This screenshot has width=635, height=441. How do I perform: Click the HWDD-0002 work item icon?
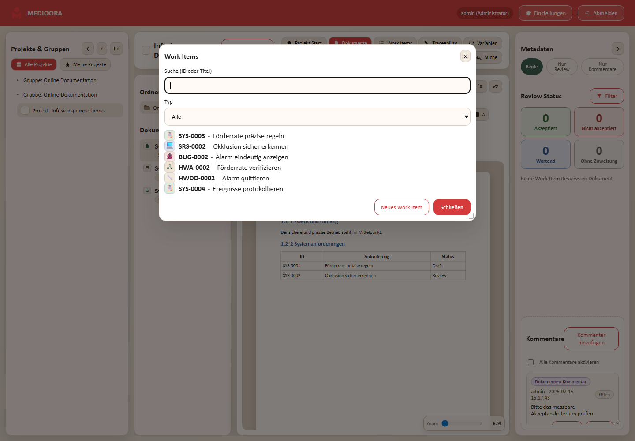tap(170, 178)
